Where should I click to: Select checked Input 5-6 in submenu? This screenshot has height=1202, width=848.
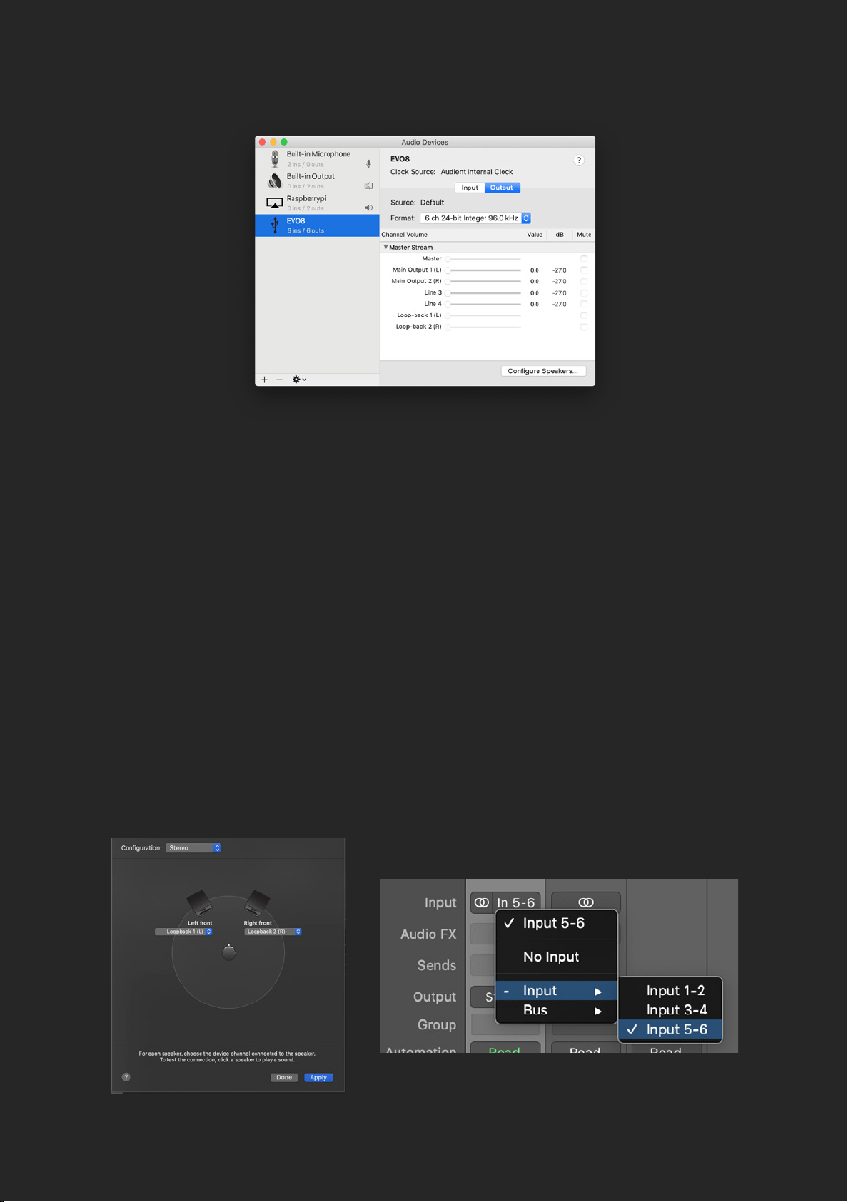coord(670,1029)
